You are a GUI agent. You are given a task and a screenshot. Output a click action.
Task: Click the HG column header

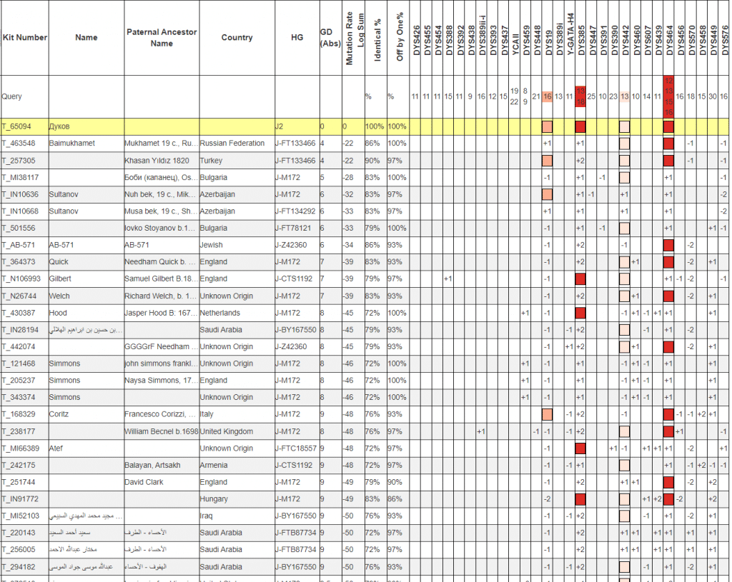(x=297, y=38)
